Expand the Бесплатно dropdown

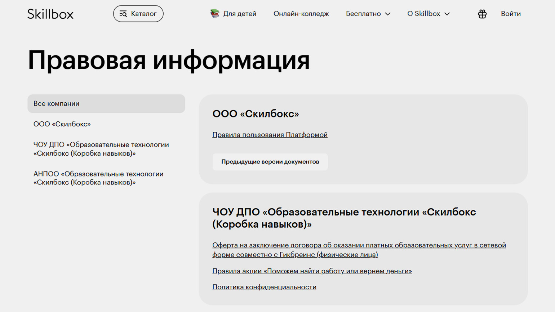(x=368, y=14)
